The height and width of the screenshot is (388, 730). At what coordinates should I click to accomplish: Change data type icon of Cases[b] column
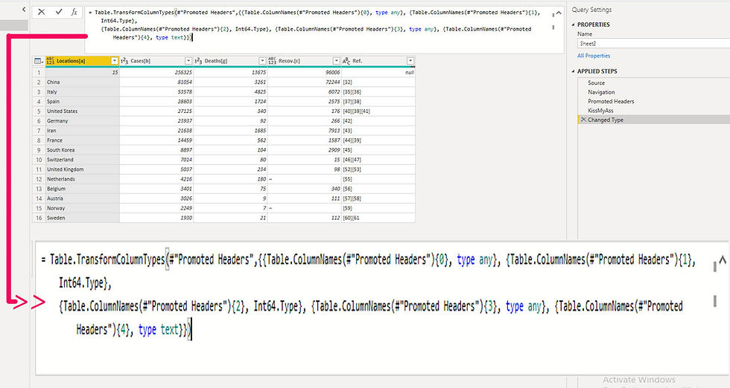(124, 61)
